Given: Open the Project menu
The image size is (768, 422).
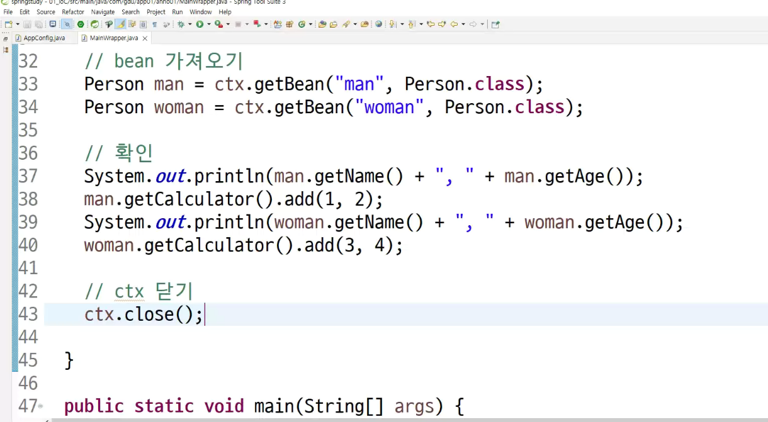Looking at the screenshot, I should click(x=156, y=12).
